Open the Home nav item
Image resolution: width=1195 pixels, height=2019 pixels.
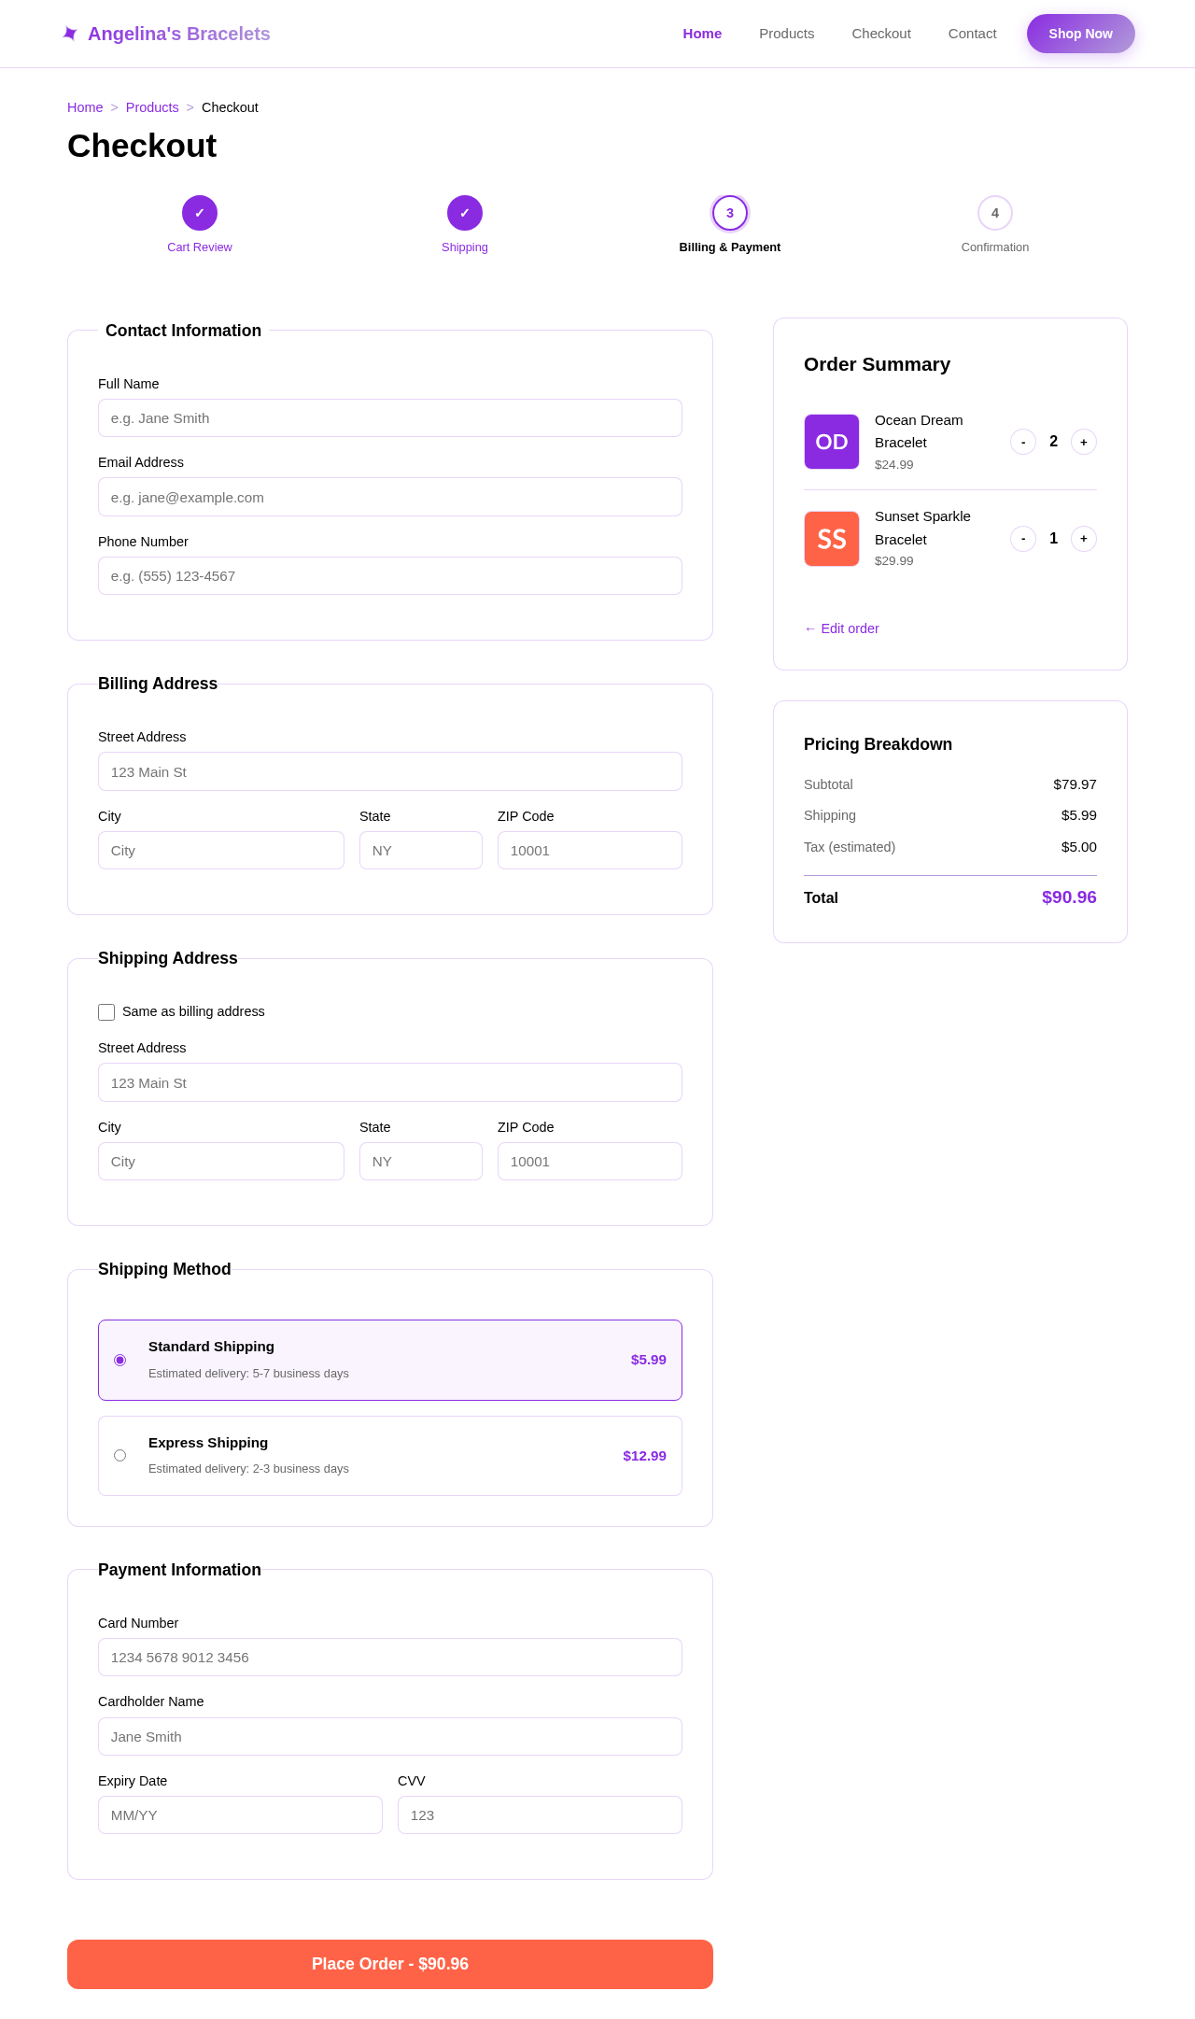click(702, 34)
